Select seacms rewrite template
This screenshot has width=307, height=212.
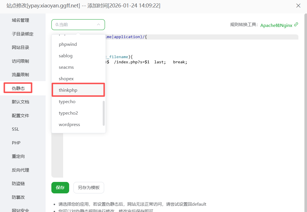pos(66,67)
